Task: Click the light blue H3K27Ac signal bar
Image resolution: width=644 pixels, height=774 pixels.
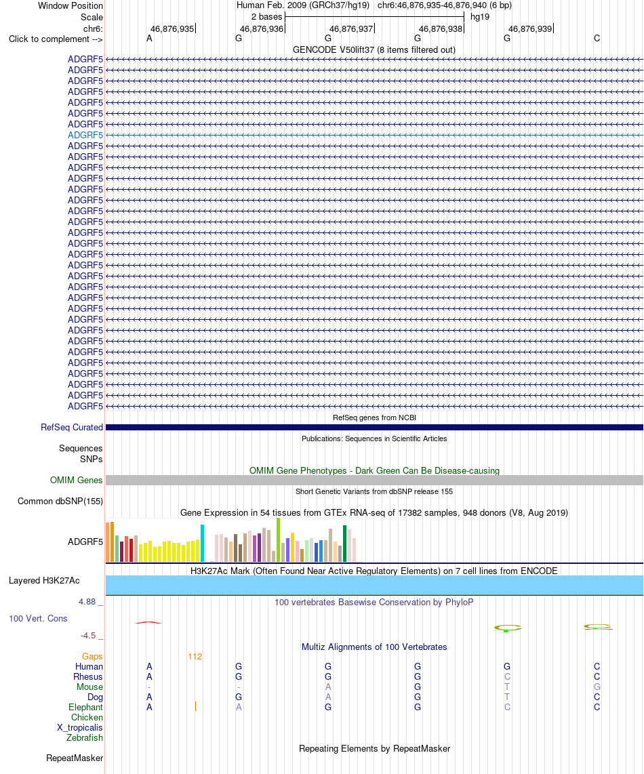Action: tap(374, 585)
